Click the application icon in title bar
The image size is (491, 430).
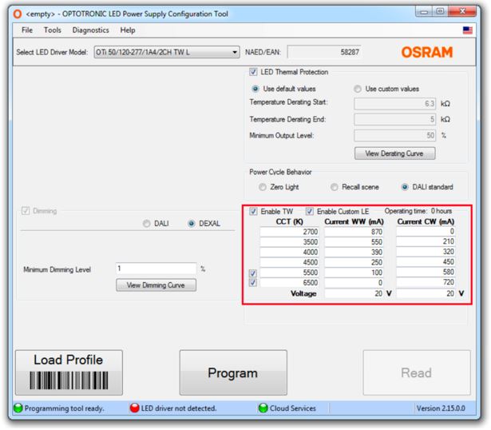click(x=11, y=10)
